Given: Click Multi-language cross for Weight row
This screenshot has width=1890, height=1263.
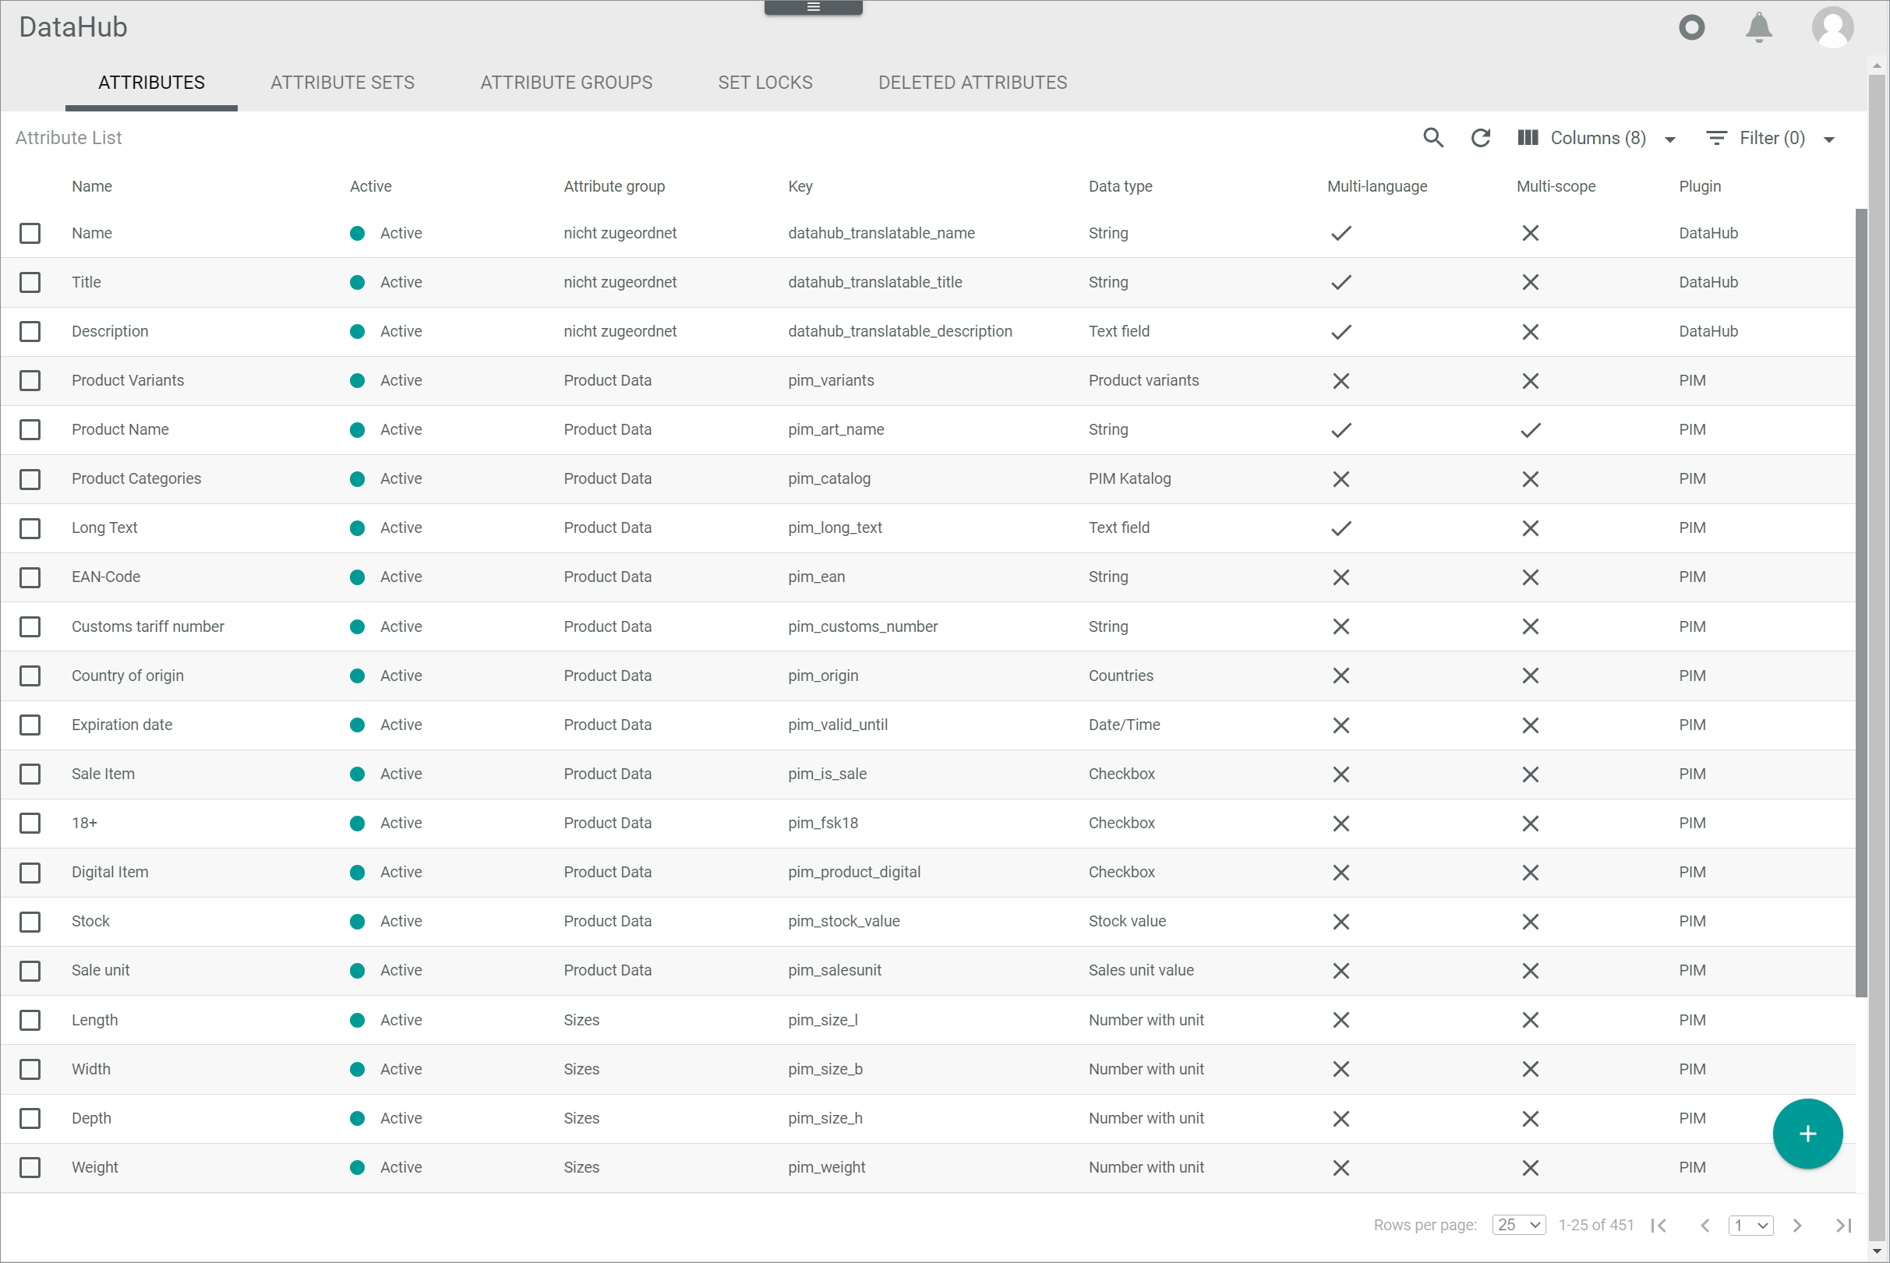Looking at the screenshot, I should 1341,1168.
